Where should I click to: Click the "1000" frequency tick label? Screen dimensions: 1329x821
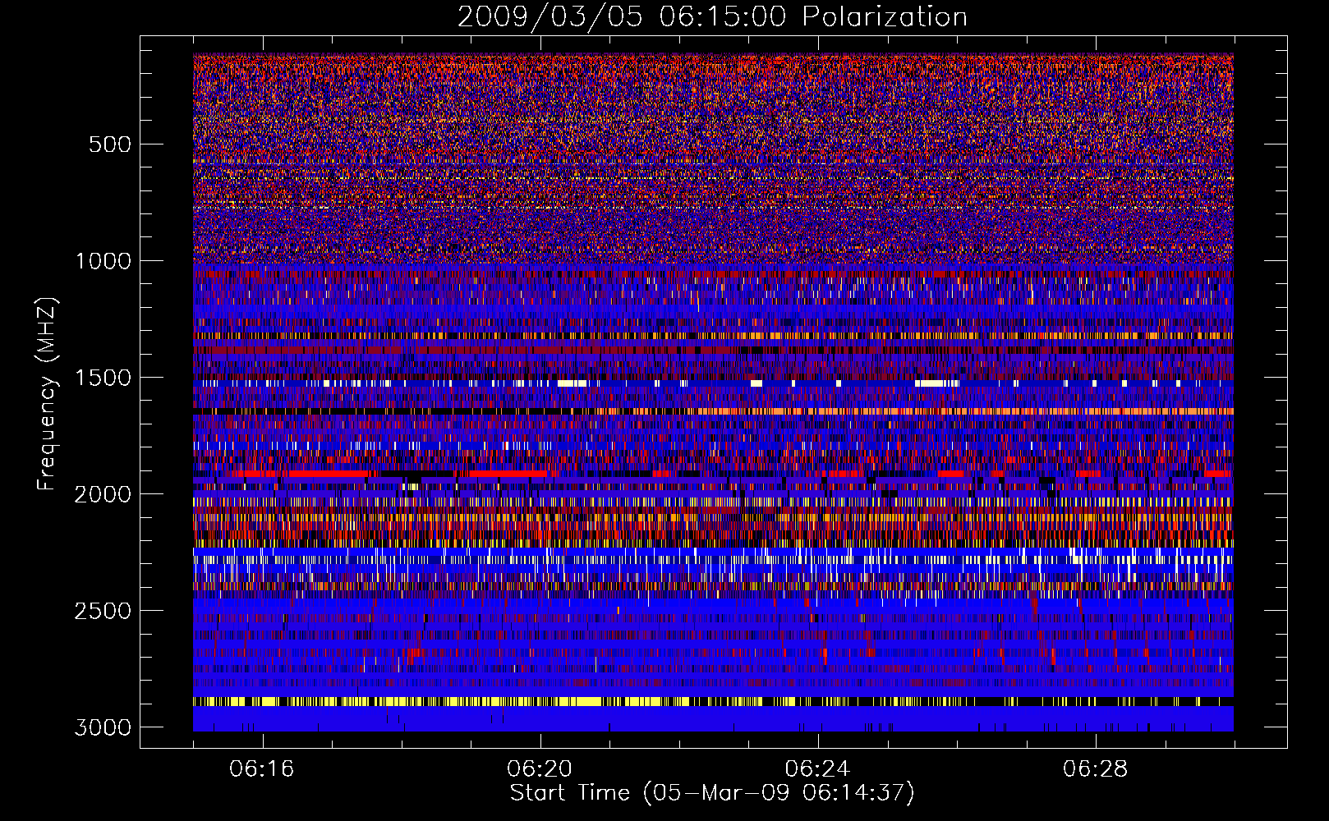(103, 261)
